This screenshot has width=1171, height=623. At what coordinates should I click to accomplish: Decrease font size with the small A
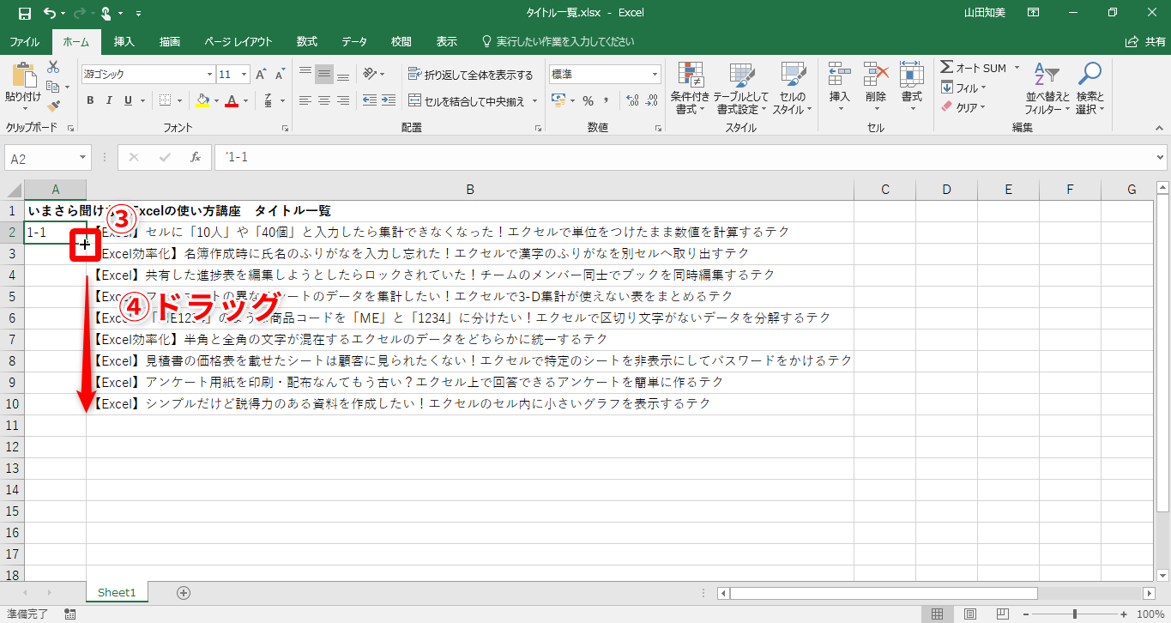click(281, 75)
